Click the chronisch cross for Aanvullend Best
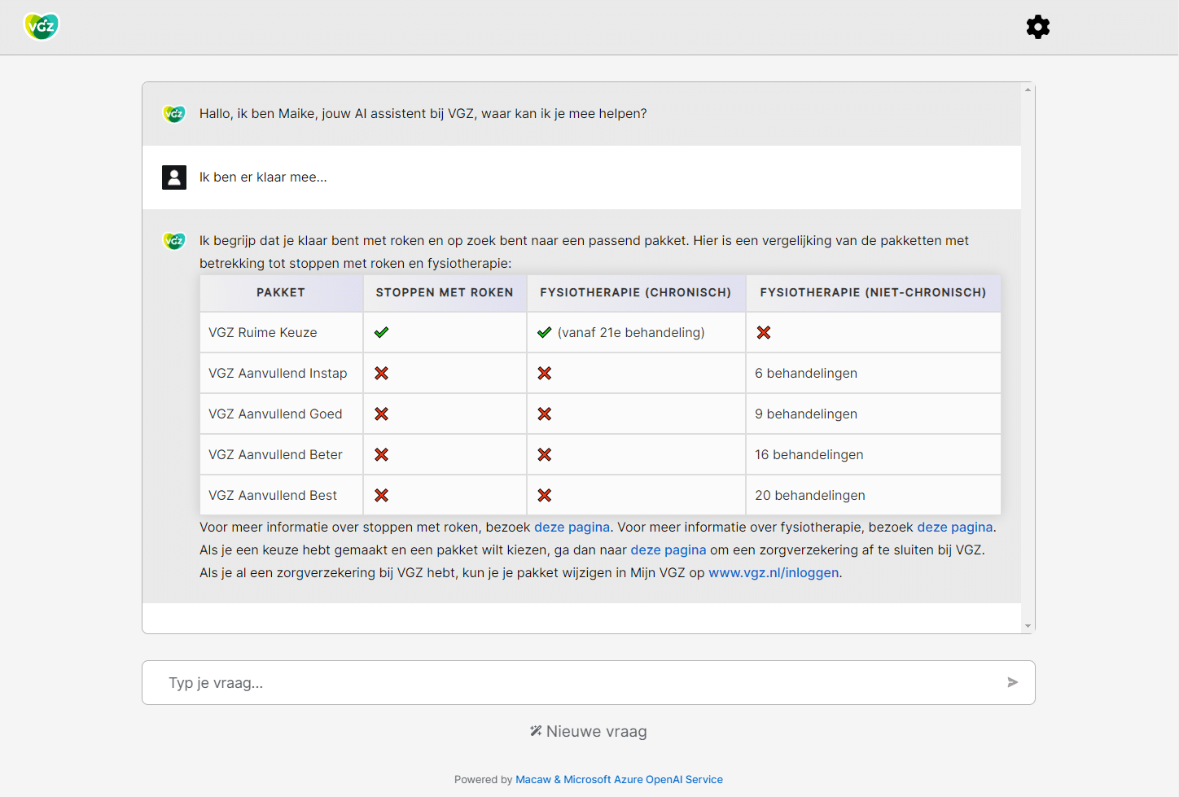The width and height of the screenshot is (1179, 797). click(545, 495)
